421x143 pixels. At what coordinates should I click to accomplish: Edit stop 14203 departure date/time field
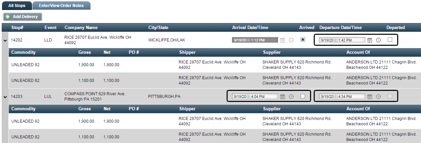click(342, 97)
